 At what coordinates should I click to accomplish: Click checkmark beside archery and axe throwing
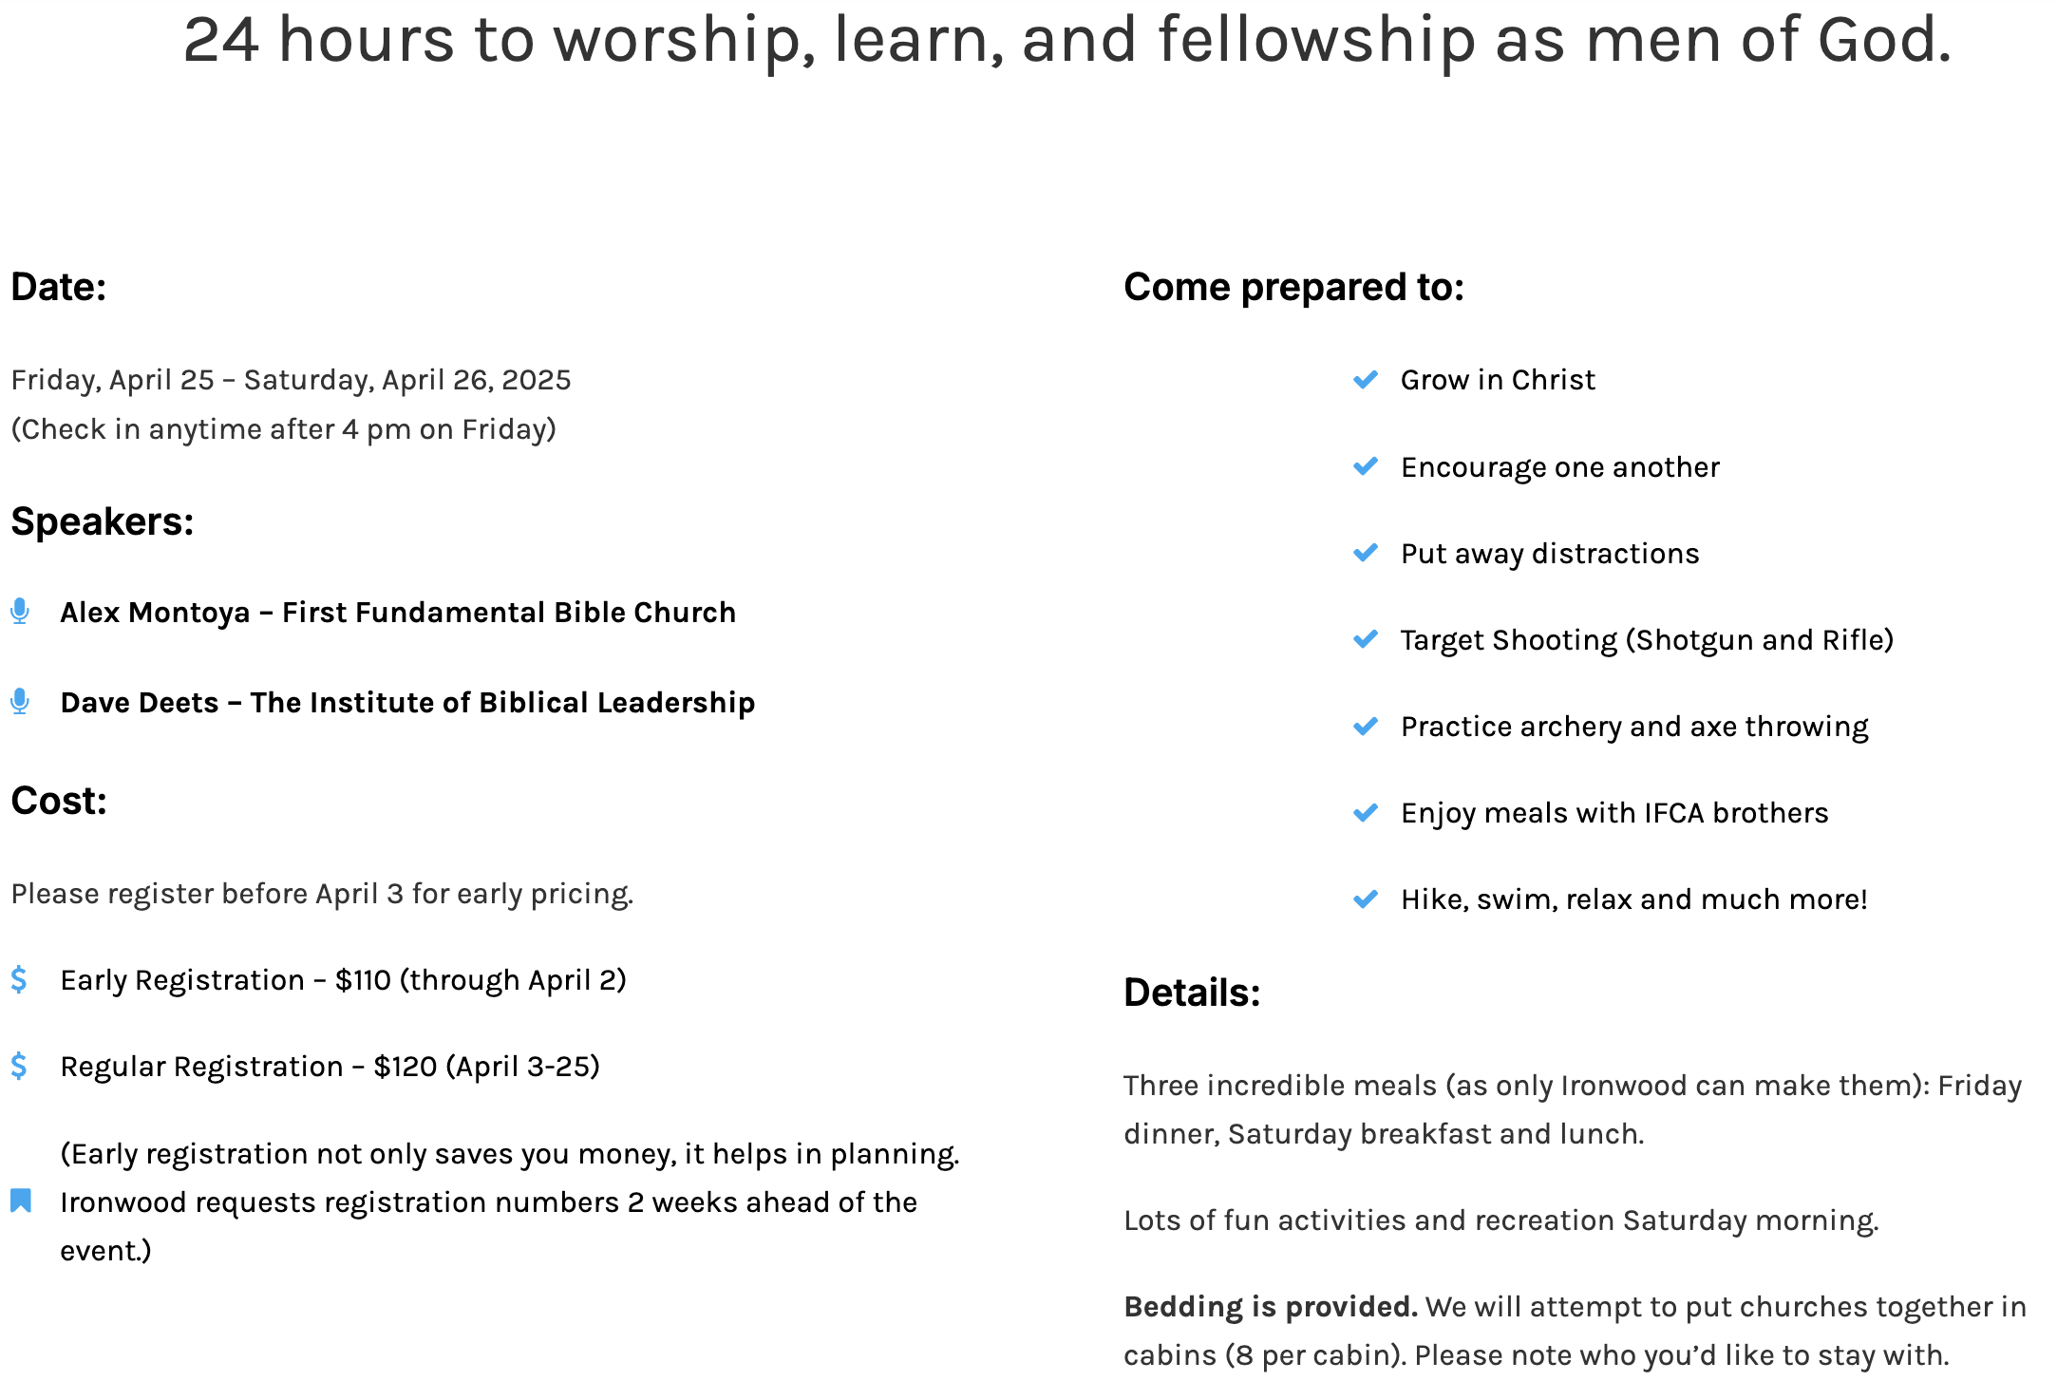[x=1366, y=726]
